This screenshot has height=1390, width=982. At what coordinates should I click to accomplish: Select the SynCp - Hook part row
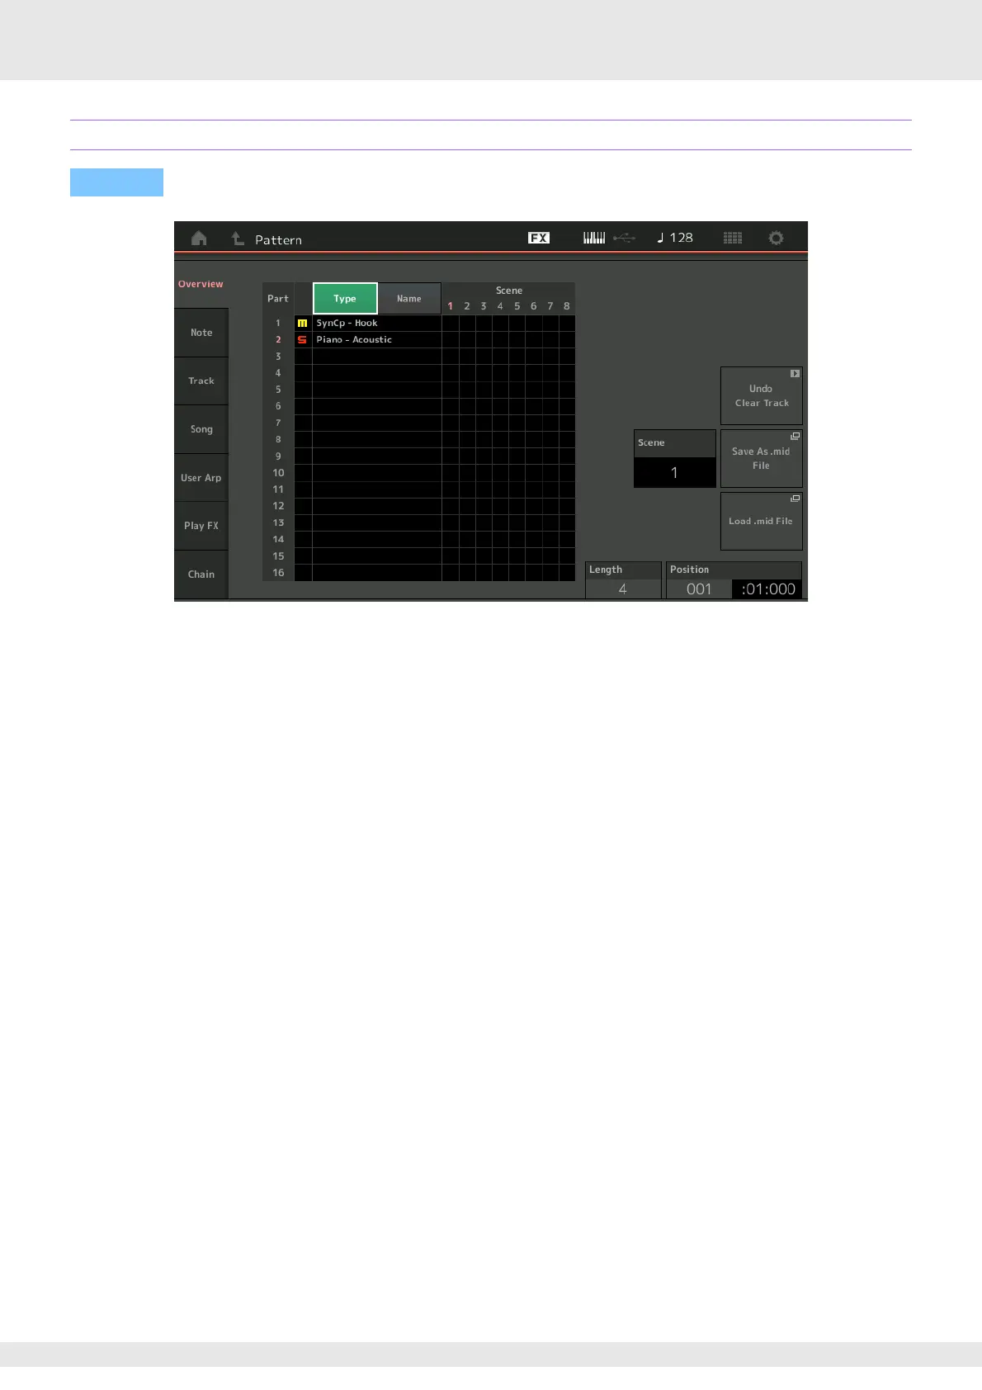click(376, 324)
